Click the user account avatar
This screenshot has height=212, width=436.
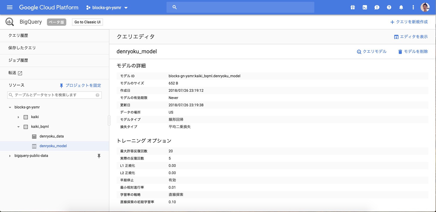(x=425, y=7)
